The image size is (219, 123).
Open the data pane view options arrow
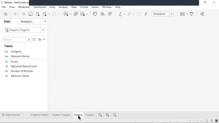44,40
